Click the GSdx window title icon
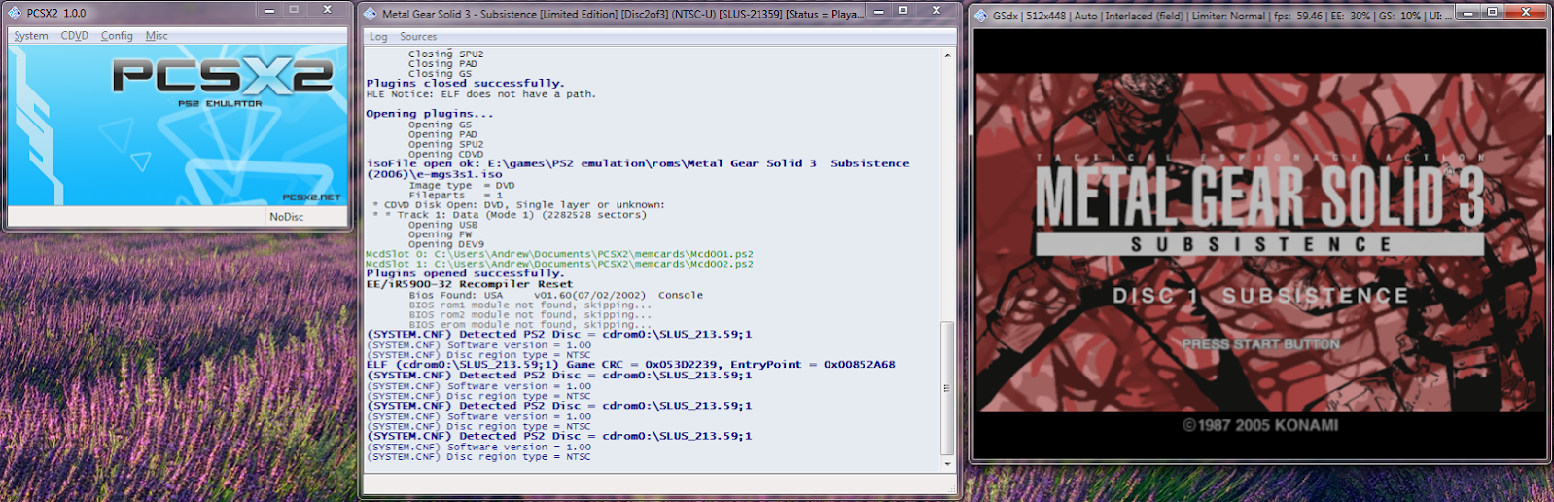The image size is (1554, 502). (x=981, y=16)
